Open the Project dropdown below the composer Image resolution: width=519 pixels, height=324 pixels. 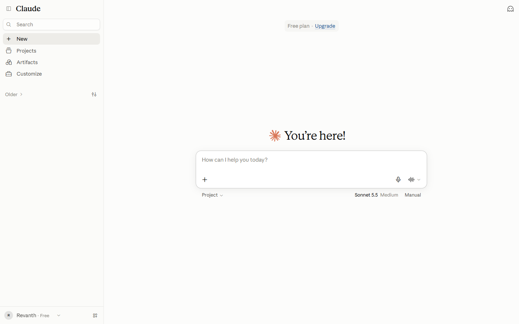point(212,195)
